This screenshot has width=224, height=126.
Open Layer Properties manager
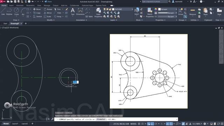[98, 13]
